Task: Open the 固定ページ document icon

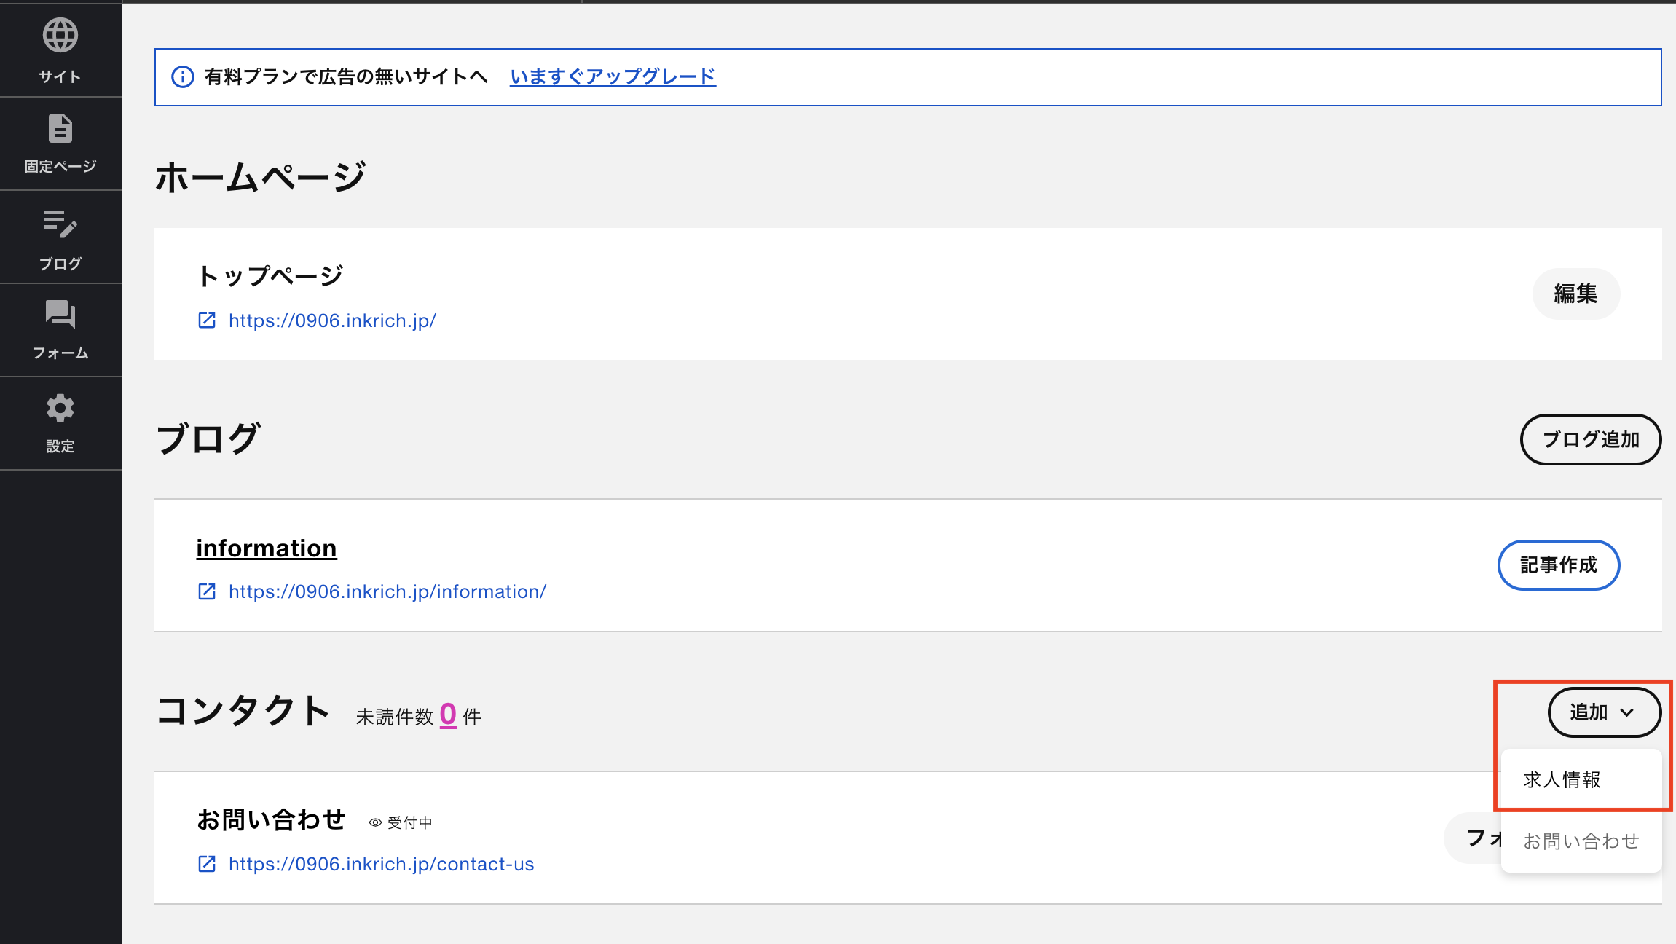Action: tap(60, 128)
